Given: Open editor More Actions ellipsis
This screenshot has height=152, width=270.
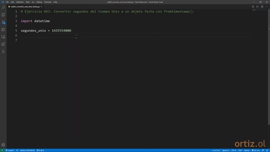Looking at the screenshot, I should click(266, 7).
